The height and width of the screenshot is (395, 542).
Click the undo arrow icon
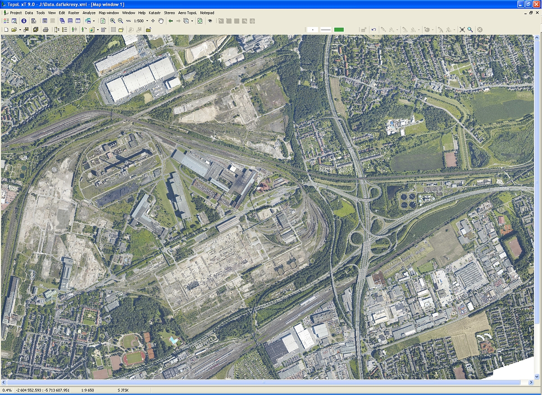point(373,30)
